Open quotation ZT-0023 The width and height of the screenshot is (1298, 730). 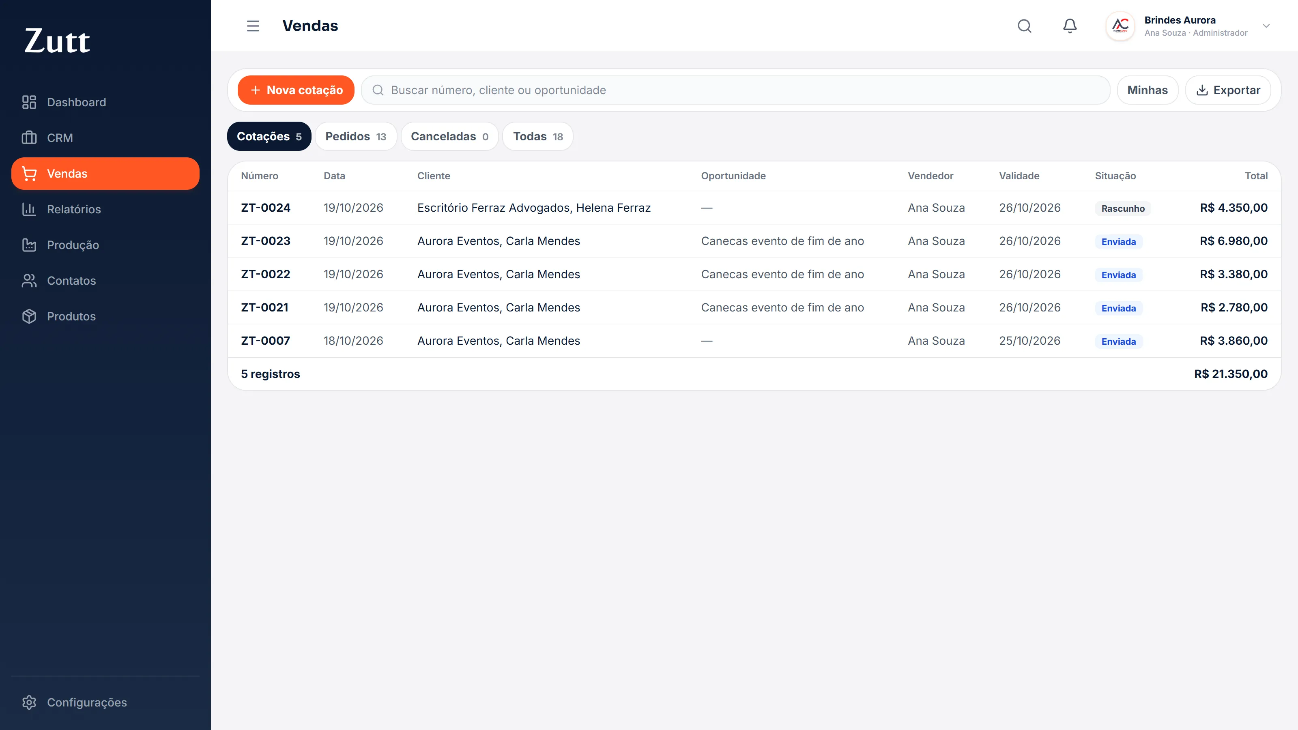click(754, 241)
